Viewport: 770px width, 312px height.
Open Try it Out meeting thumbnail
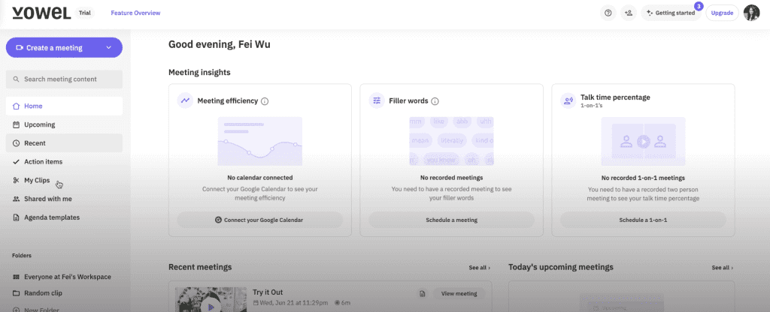pos(211,299)
